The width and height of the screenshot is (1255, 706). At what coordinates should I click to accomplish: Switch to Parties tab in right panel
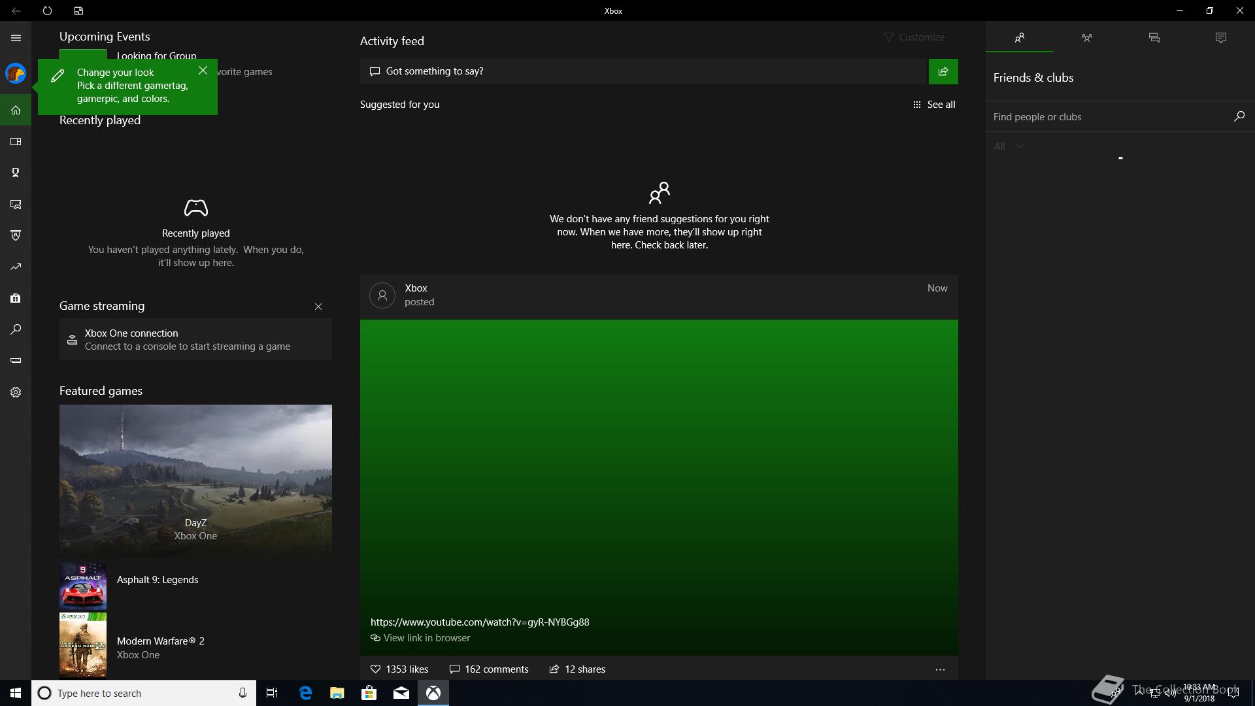1086,37
